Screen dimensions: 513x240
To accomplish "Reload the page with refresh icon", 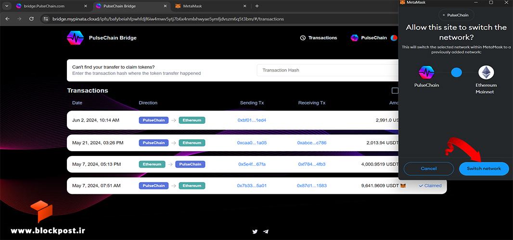I will [31, 19].
